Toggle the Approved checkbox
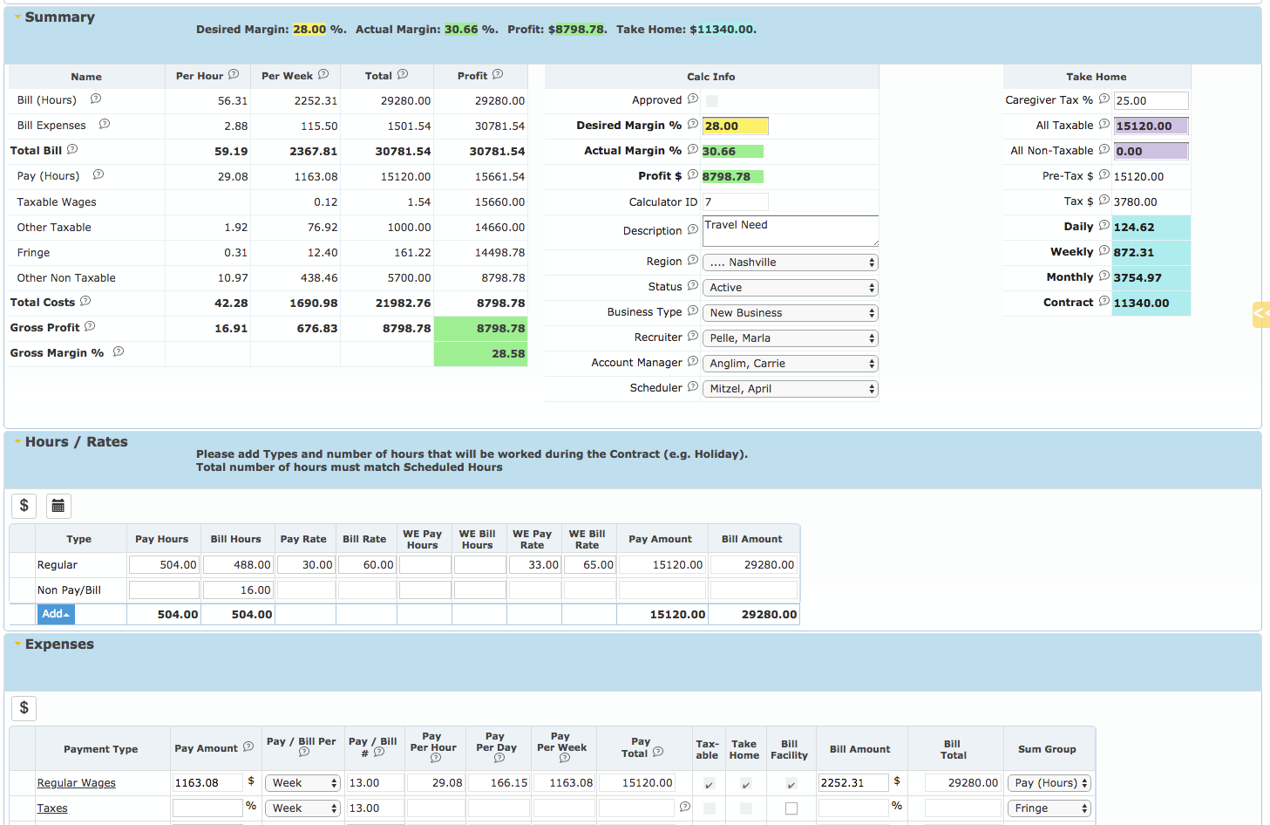 click(x=712, y=101)
